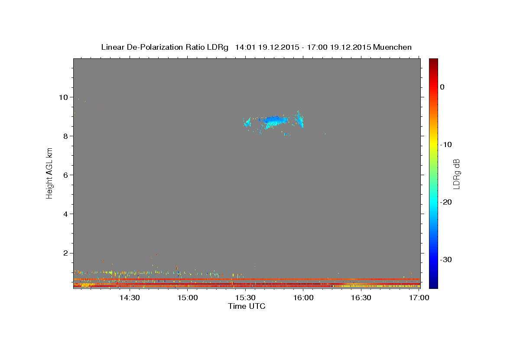Click the colorbar value label -20
This screenshot has height=346, width=520.
click(446, 202)
